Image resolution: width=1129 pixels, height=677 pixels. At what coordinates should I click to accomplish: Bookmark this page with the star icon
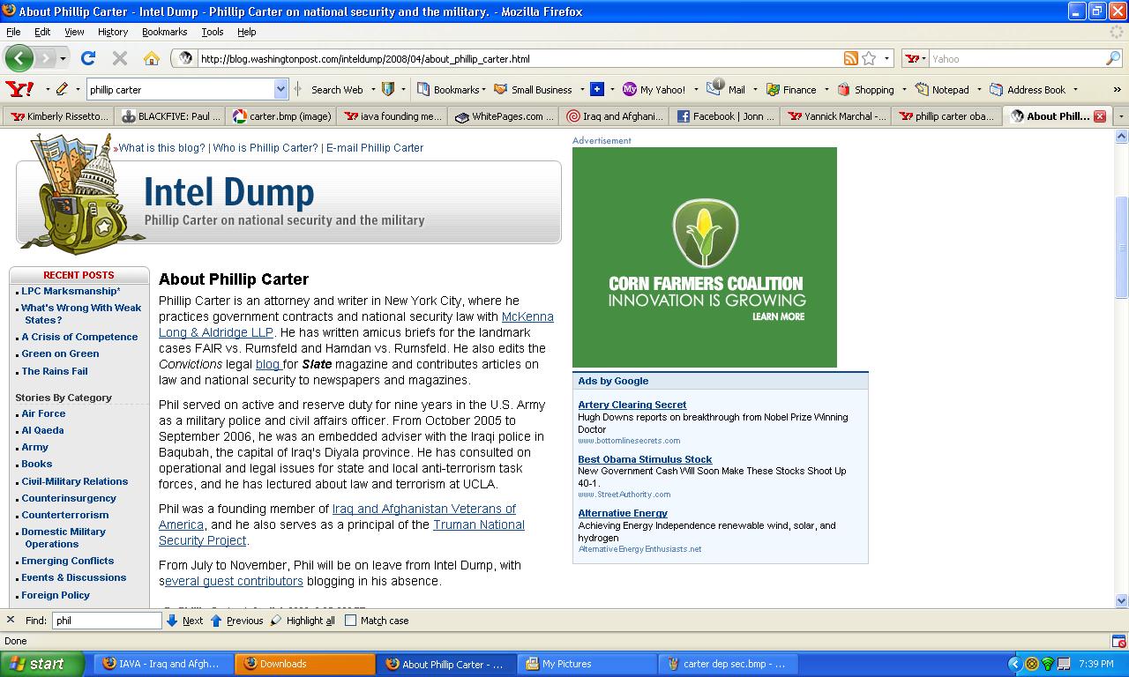tap(869, 59)
